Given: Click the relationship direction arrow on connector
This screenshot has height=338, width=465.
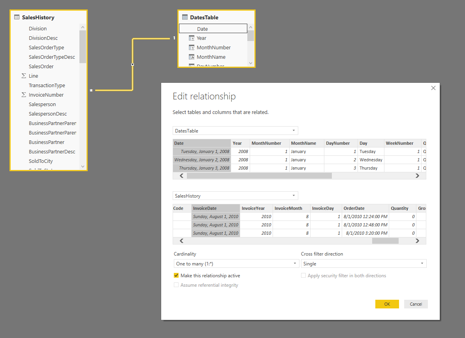Looking at the screenshot, I should (x=133, y=64).
